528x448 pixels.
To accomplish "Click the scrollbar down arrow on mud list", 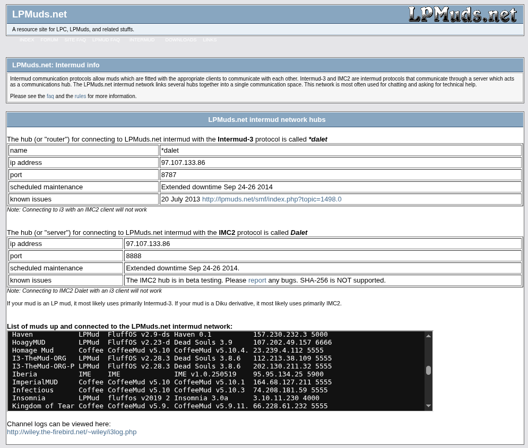I will (427, 405).
